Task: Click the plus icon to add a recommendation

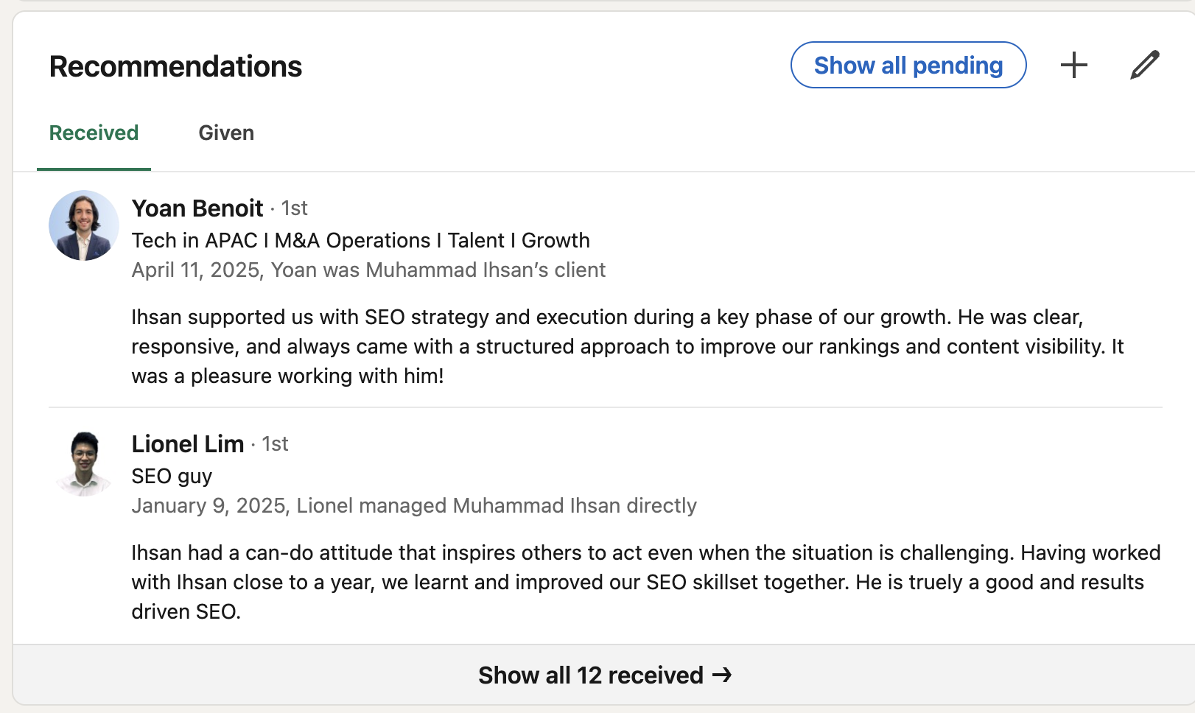Action: point(1074,65)
